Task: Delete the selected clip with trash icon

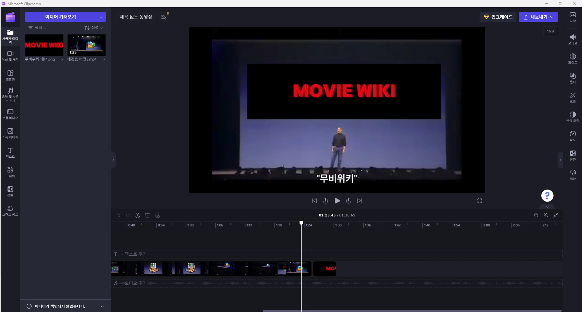Action: [147, 215]
